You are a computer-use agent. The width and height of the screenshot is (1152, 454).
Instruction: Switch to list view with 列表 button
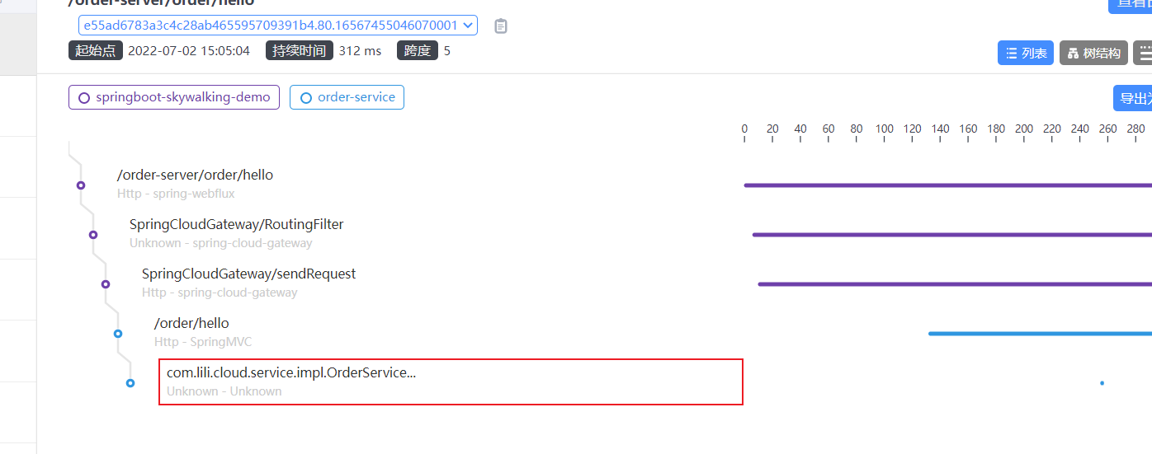[1026, 53]
